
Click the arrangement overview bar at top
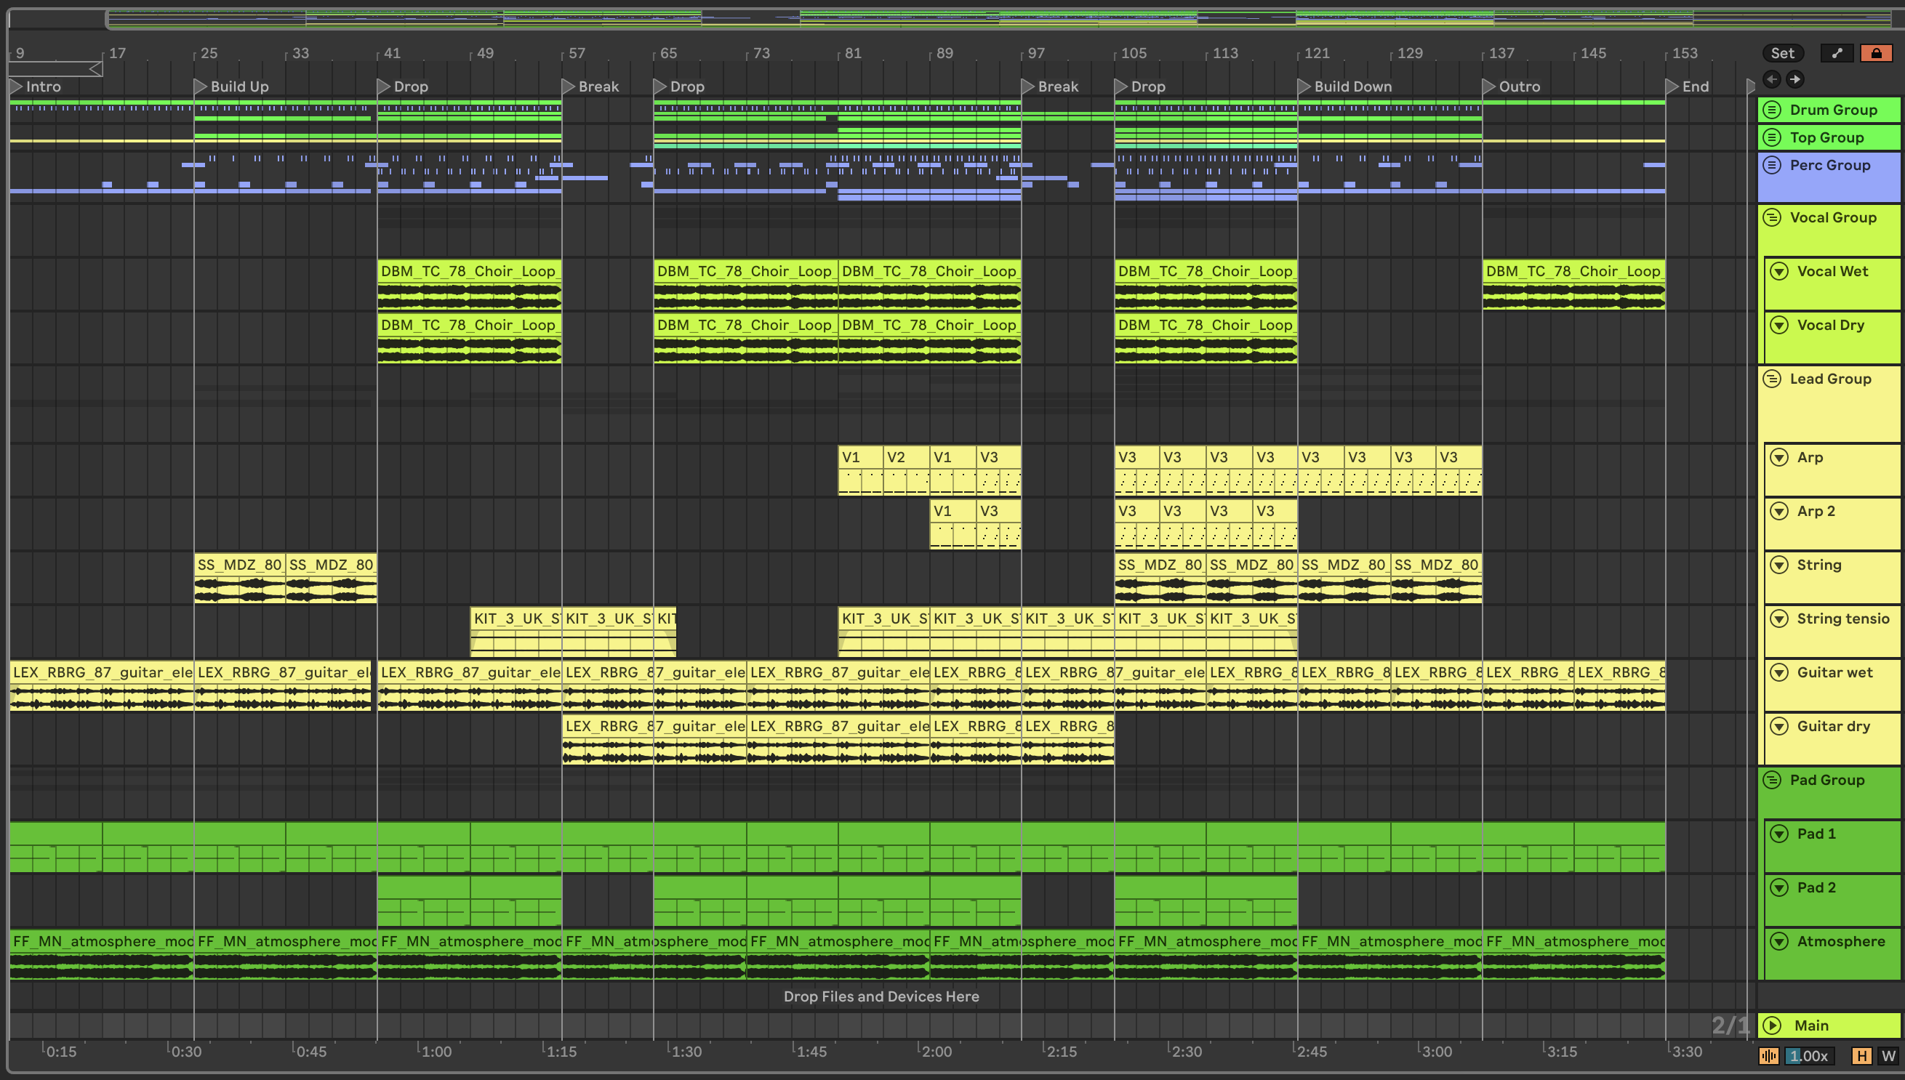point(1004,19)
